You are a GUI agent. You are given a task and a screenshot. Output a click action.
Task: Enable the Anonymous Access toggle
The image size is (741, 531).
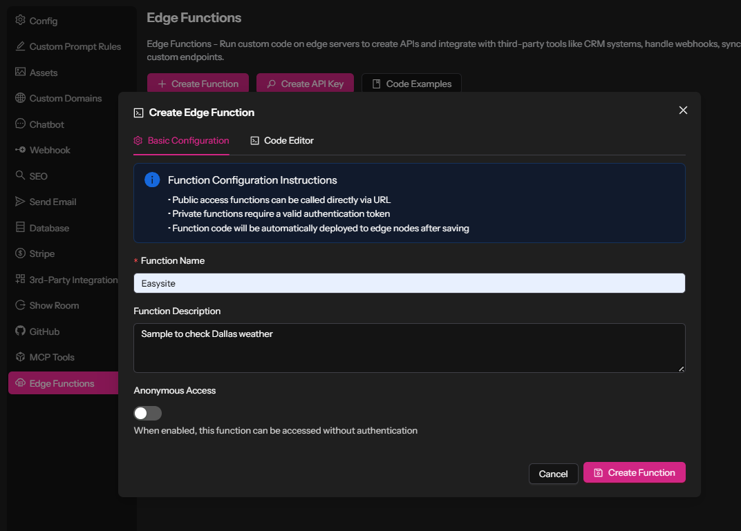coord(147,413)
